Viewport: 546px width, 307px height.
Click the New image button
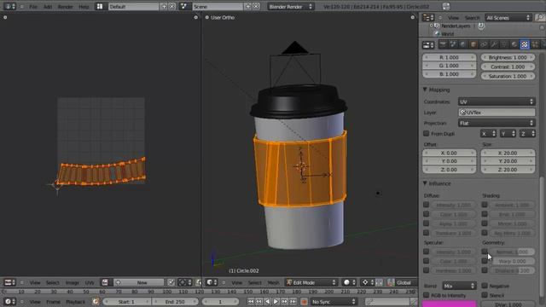click(x=139, y=282)
